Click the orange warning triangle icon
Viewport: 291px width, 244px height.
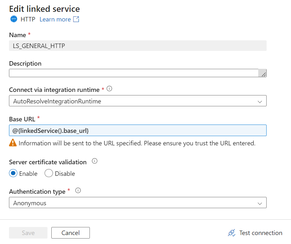(x=13, y=143)
